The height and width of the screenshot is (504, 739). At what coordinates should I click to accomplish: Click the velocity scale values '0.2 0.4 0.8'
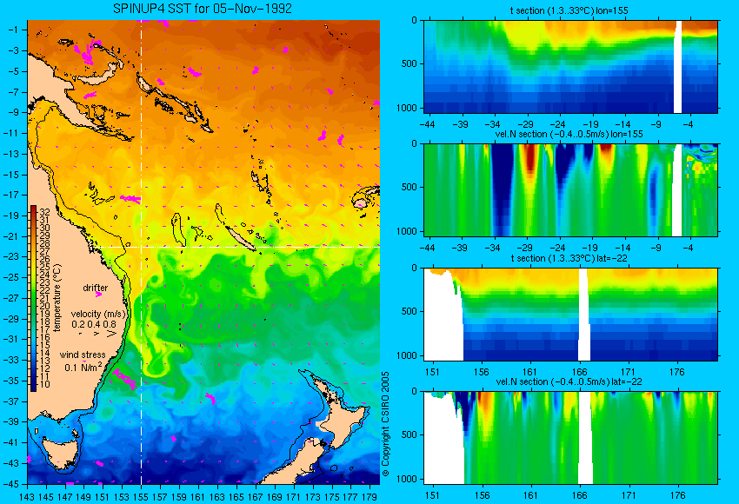point(94,324)
